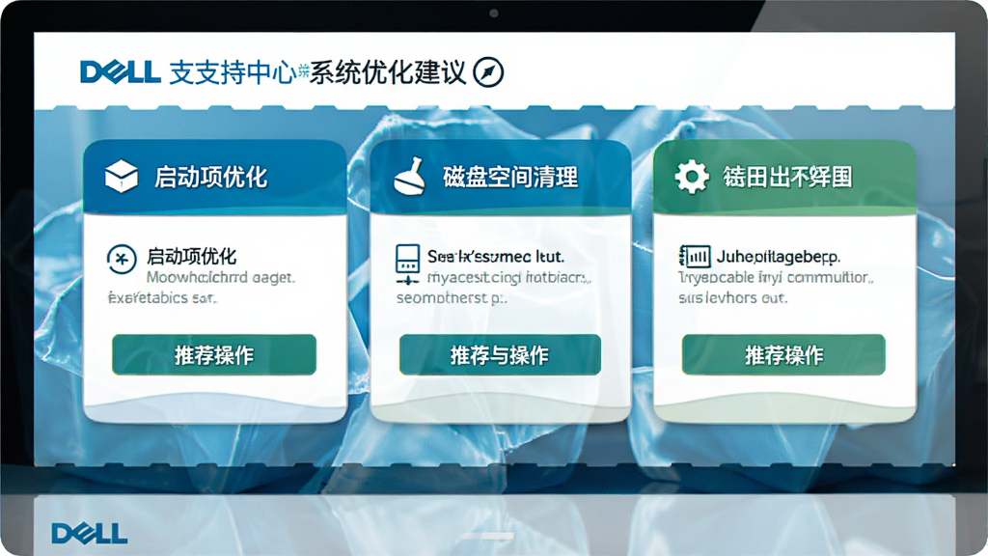Click the DELL logo in the header
This screenshot has height=556, width=988.
click(121, 71)
